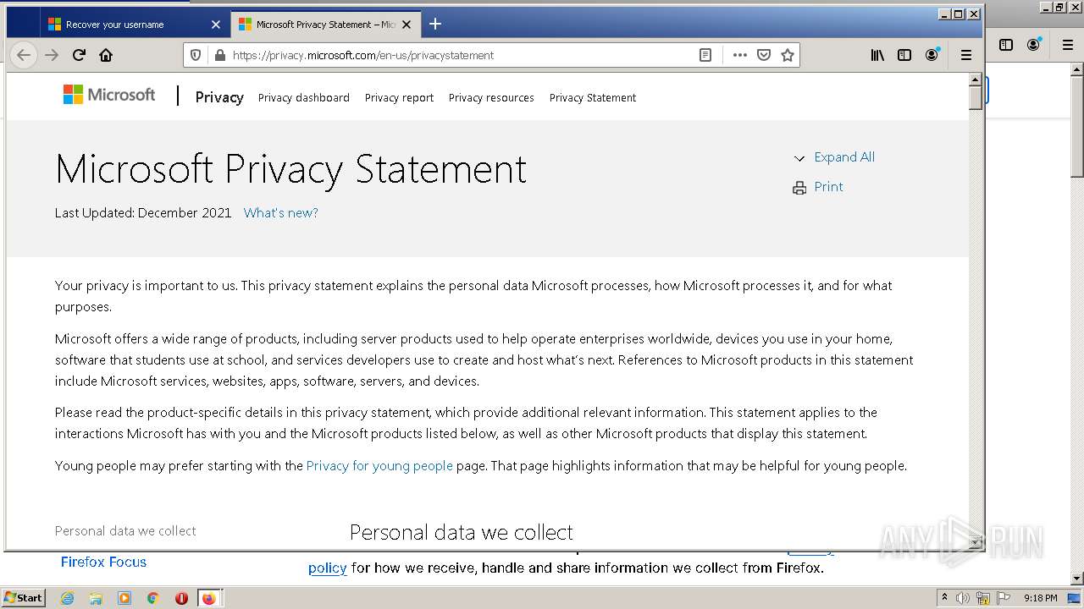View site security padlock info

[220, 55]
